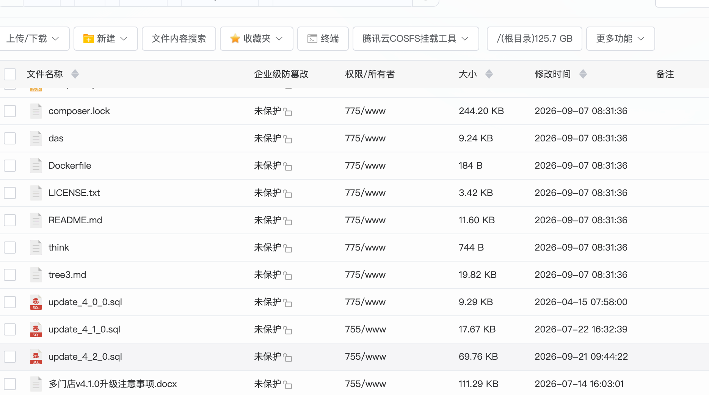The width and height of the screenshot is (709, 395).
Task: Open the 终端 terminal button
Action: tap(323, 39)
